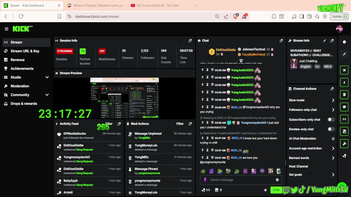Open Banned words settings
The image size is (351, 197).
click(x=312, y=158)
